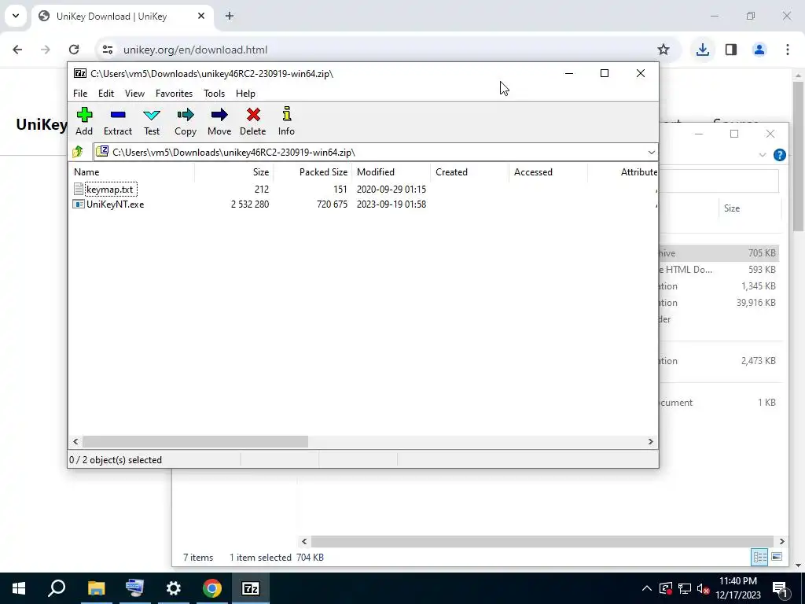Click Explorer horizontal scrollbar right arrow
The width and height of the screenshot is (805, 604).
(782, 541)
